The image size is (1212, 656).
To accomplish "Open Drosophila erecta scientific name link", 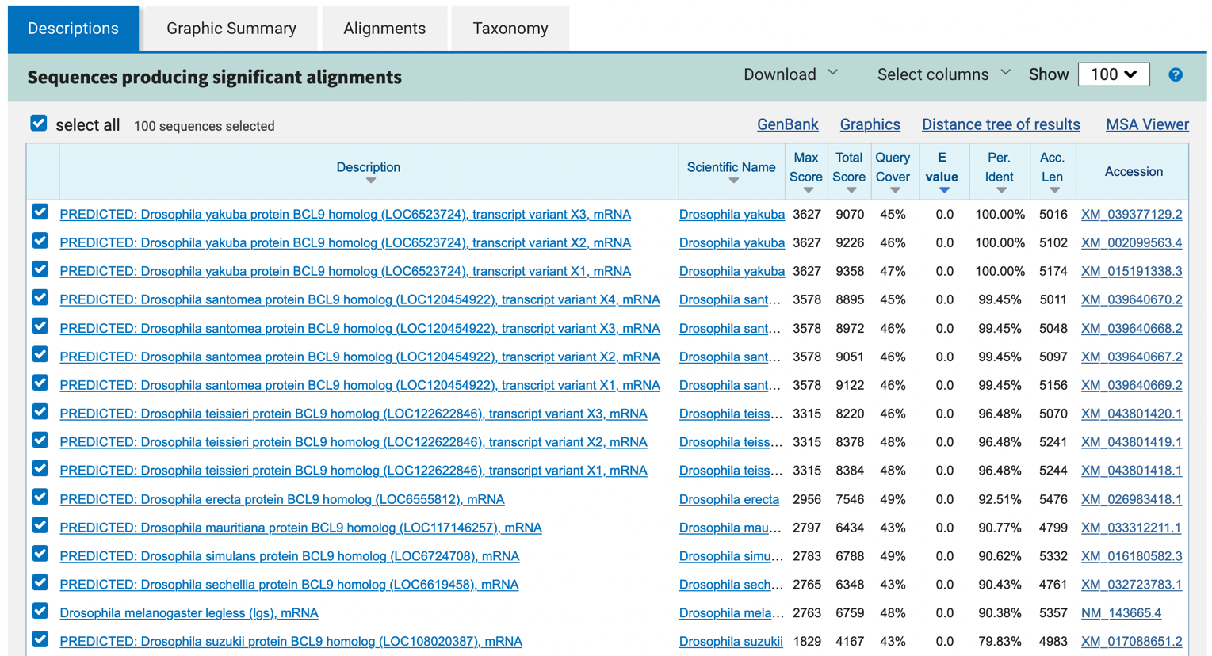I will click(x=729, y=500).
